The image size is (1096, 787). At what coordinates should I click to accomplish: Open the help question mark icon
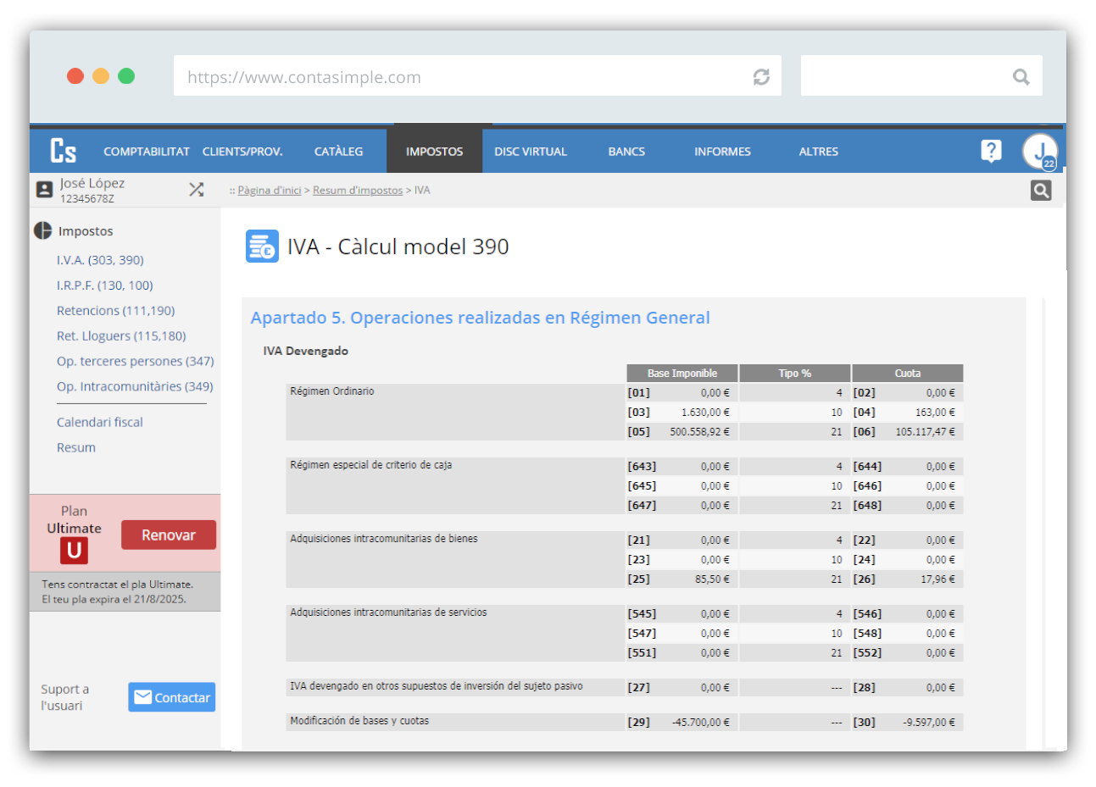(x=991, y=151)
